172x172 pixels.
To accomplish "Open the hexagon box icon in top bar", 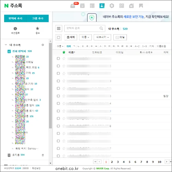I will point(112,6).
